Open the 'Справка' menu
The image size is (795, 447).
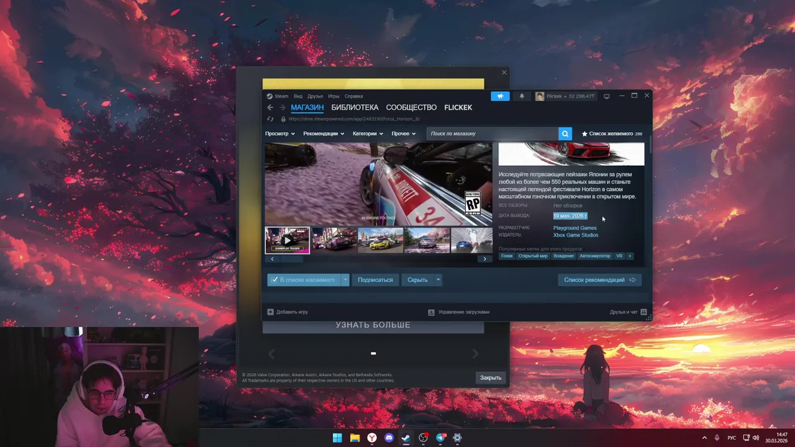click(353, 96)
